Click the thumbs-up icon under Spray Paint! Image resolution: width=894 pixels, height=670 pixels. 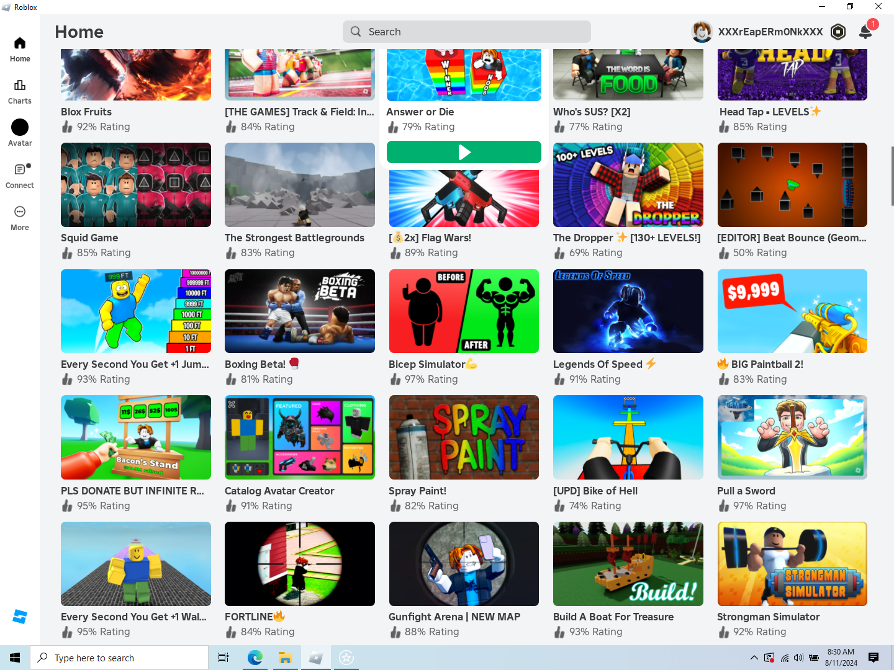pyautogui.click(x=395, y=506)
